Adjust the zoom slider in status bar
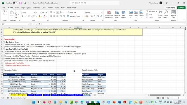Viewport: 187px width, 105px height. pos(179,98)
